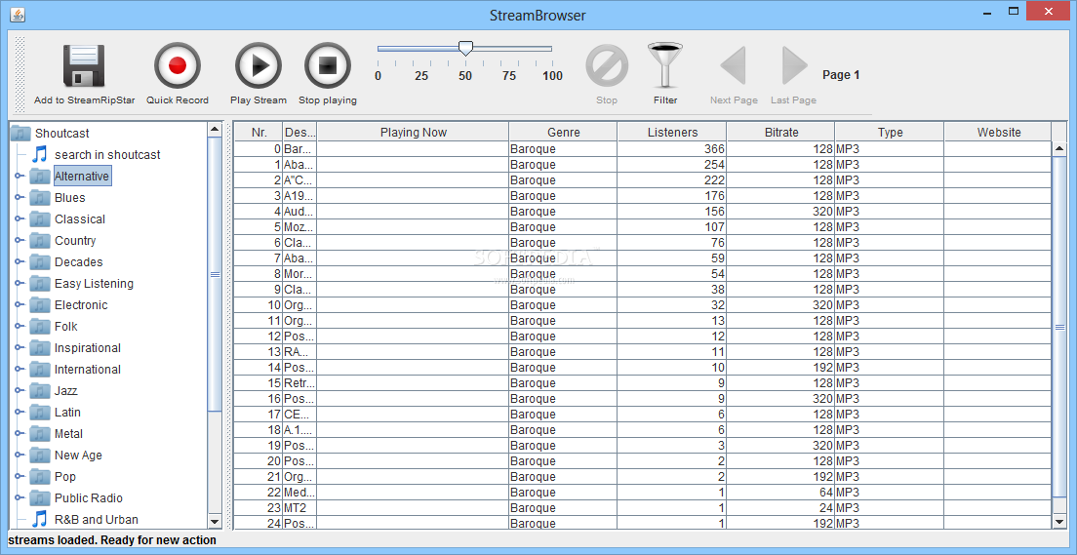Select the search in shoutcast entry
The width and height of the screenshot is (1077, 555).
point(107,154)
